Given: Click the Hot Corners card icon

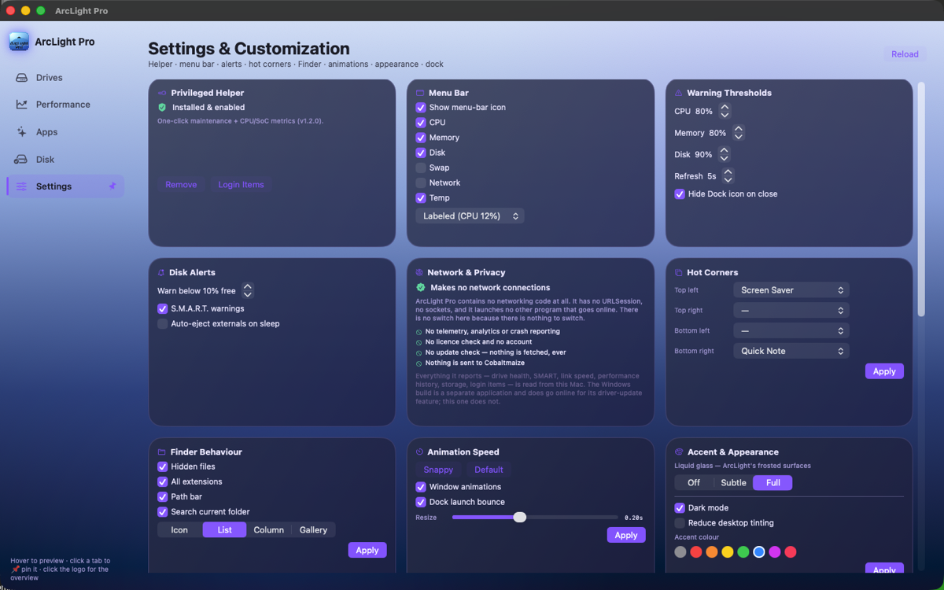Looking at the screenshot, I should 679,273.
